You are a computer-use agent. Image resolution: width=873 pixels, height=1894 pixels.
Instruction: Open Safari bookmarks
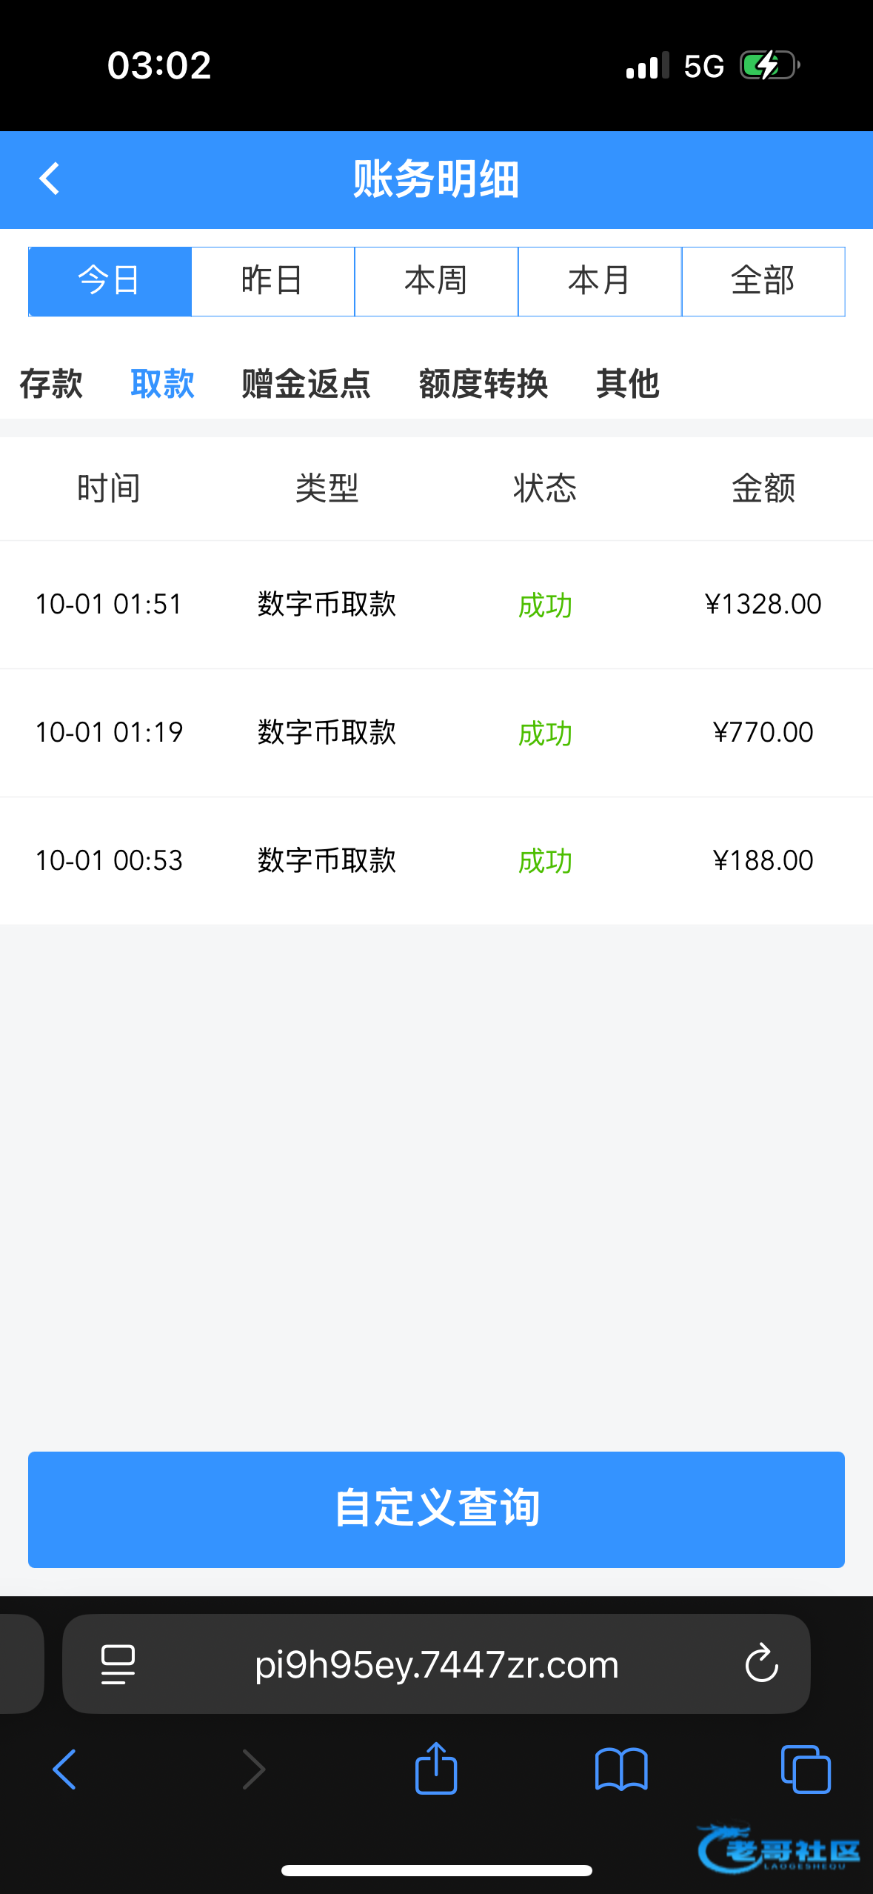[621, 1770]
